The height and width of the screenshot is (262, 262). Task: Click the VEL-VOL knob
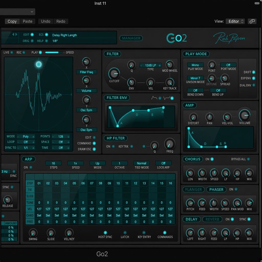(227, 117)
